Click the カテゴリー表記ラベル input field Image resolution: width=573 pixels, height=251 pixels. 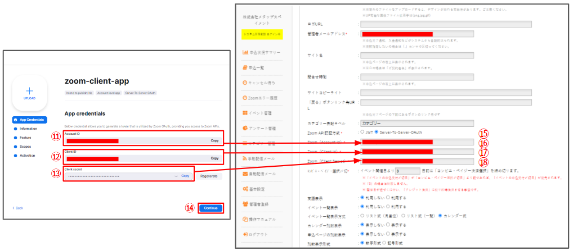click(417, 124)
